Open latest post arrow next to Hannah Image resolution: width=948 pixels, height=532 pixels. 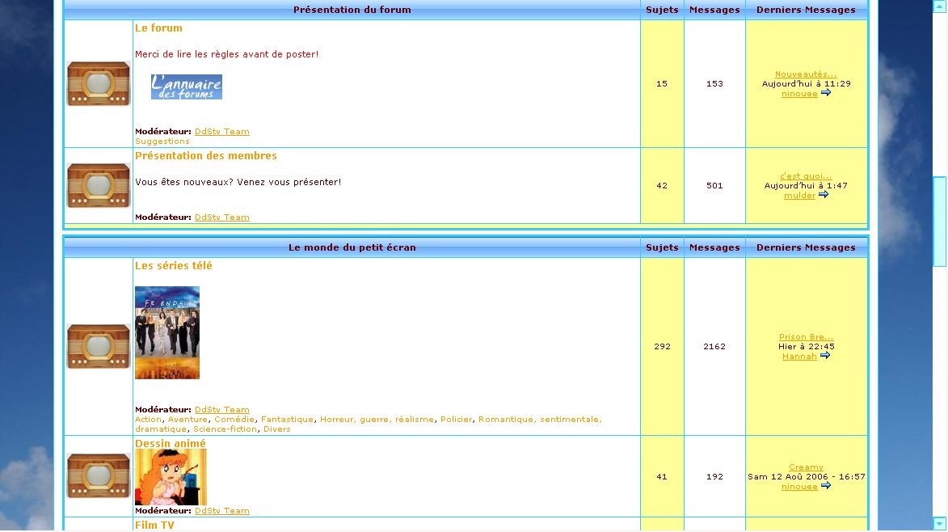coord(825,356)
